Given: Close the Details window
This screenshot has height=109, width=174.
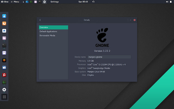Looking at the screenshot, I should pos(135,20).
